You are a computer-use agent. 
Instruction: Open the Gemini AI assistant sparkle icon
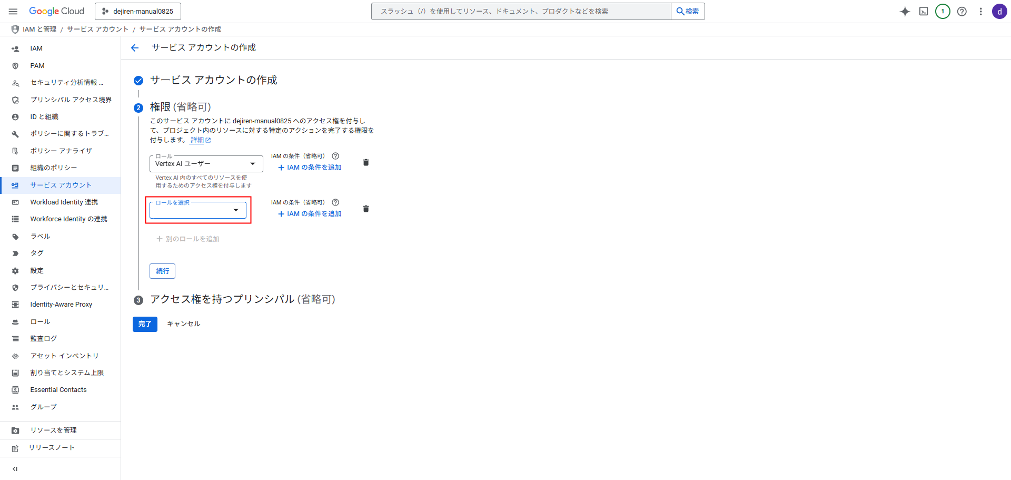click(905, 12)
